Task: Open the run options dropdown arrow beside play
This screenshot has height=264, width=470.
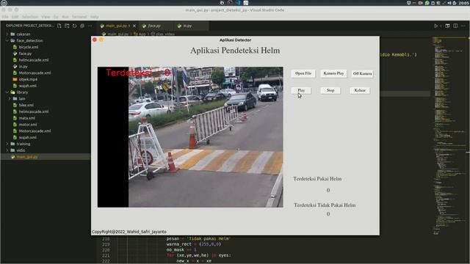Action: (441, 26)
